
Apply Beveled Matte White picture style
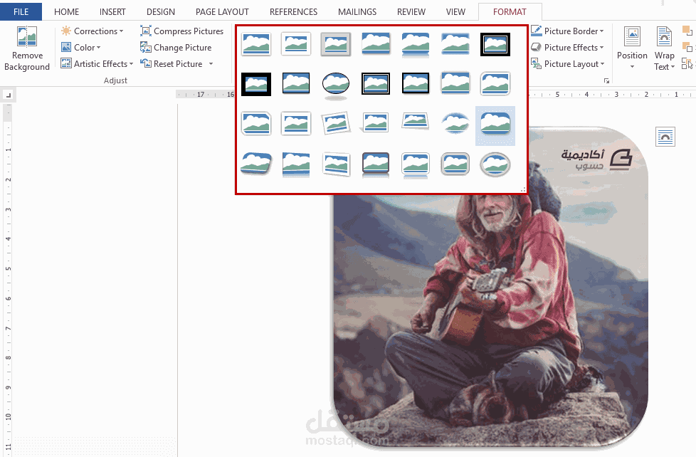pos(296,44)
